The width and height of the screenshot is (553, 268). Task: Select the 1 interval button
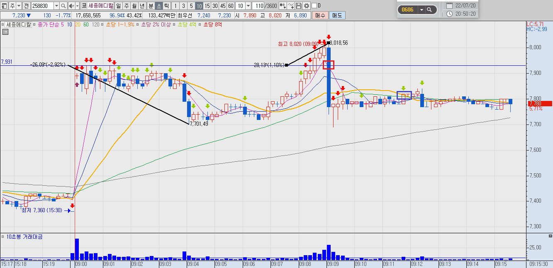pos(175,6)
